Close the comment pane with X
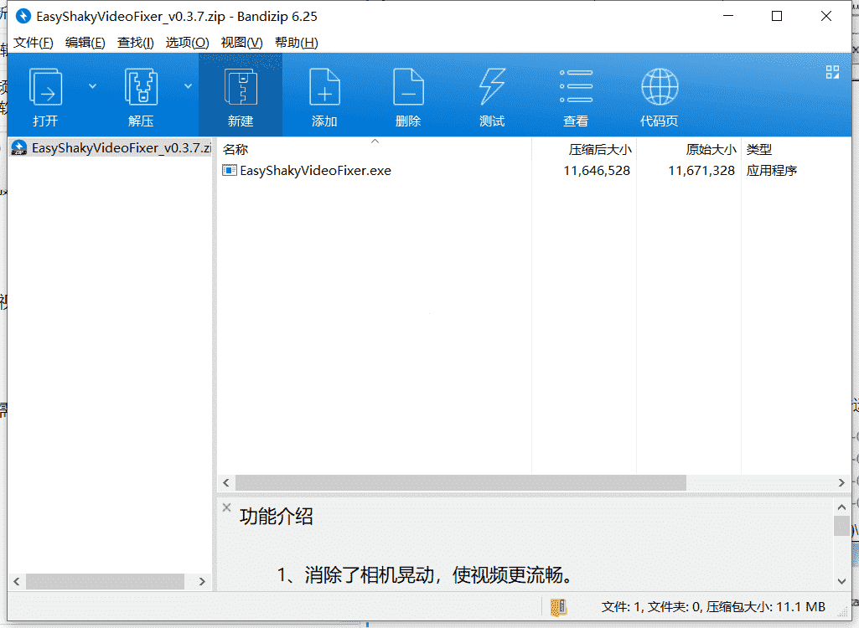The image size is (859, 628). [x=226, y=507]
